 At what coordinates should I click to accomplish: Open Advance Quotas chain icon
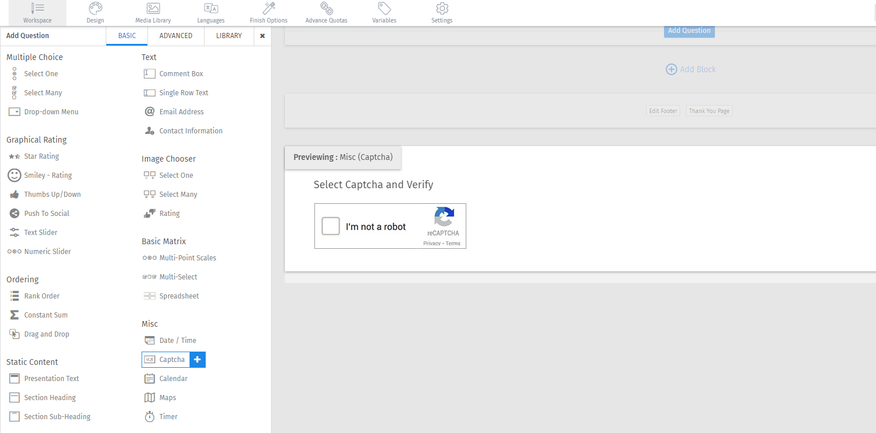pyautogui.click(x=326, y=8)
